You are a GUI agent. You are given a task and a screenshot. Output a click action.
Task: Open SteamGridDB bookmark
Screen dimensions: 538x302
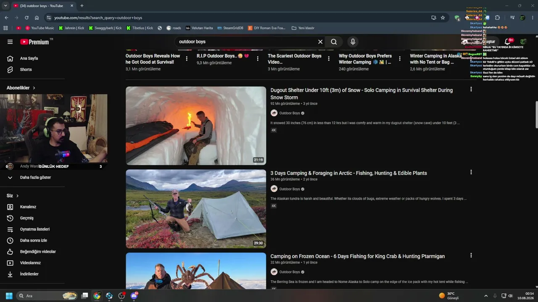230,28
